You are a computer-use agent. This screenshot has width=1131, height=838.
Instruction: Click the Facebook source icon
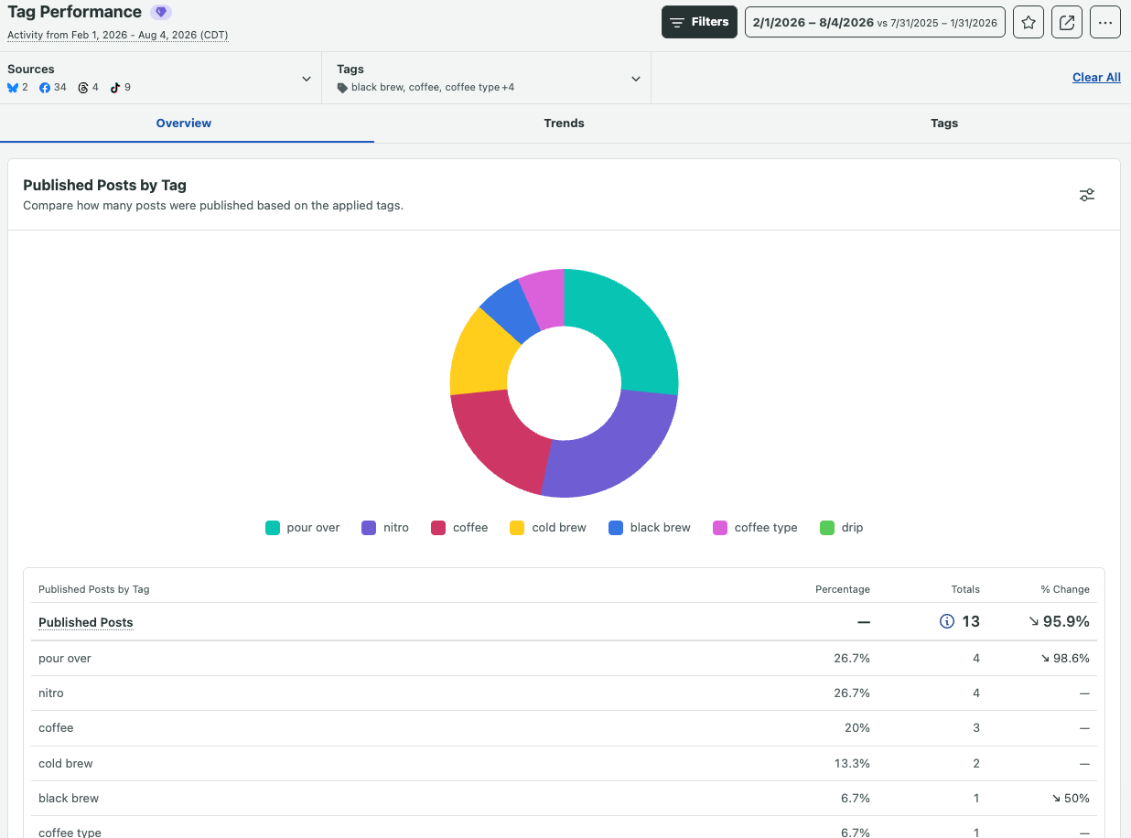tap(45, 88)
